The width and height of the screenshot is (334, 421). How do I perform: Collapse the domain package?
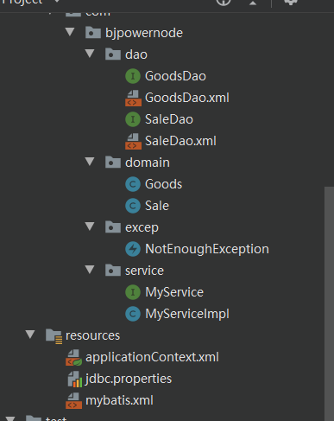(90, 162)
